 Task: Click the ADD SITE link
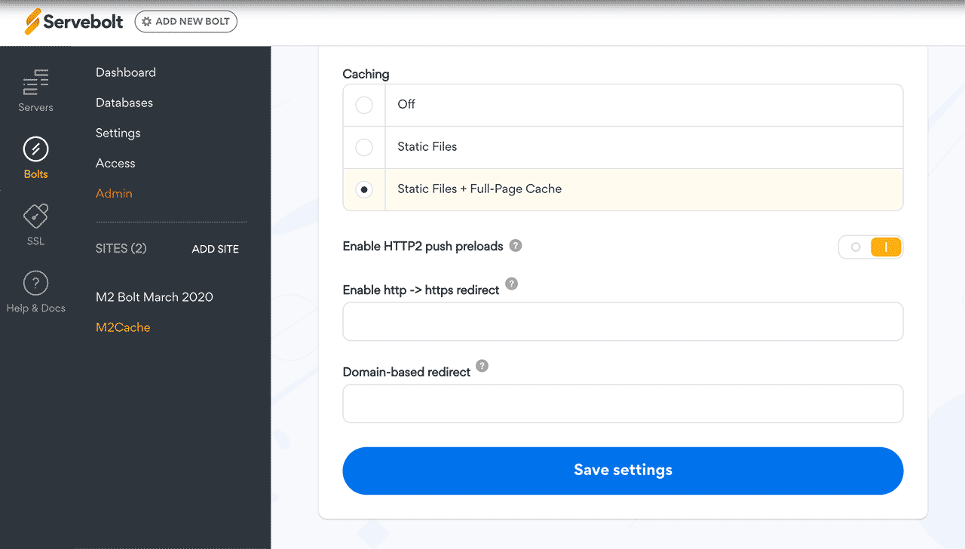[216, 249]
